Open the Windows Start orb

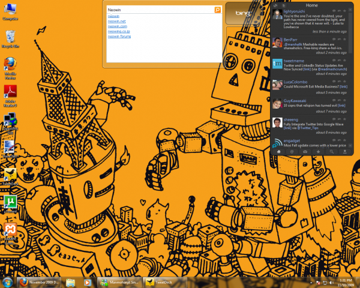pyautogui.click(x=7, y=282)
